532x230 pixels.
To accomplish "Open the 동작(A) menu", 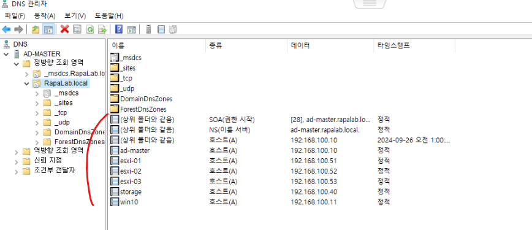I will point(45,16).
